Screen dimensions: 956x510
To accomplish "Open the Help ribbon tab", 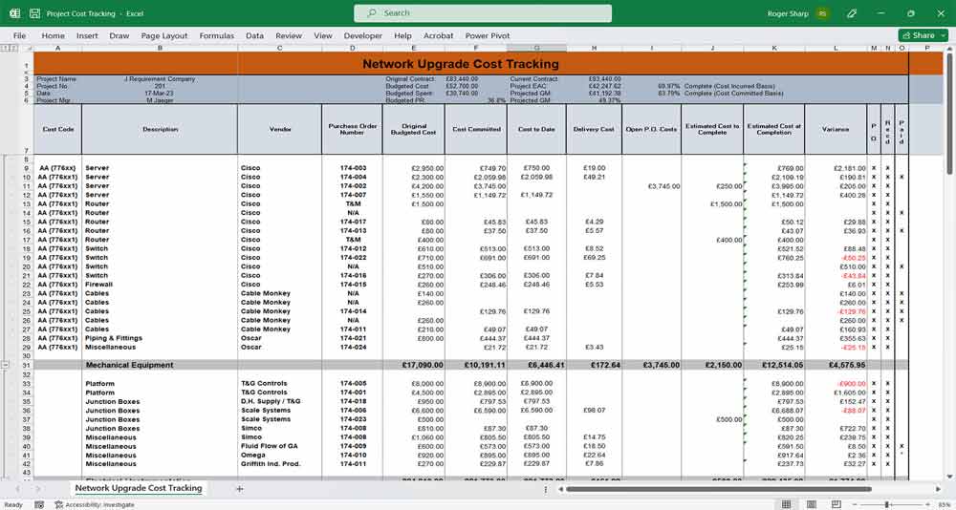I will 403,36.
